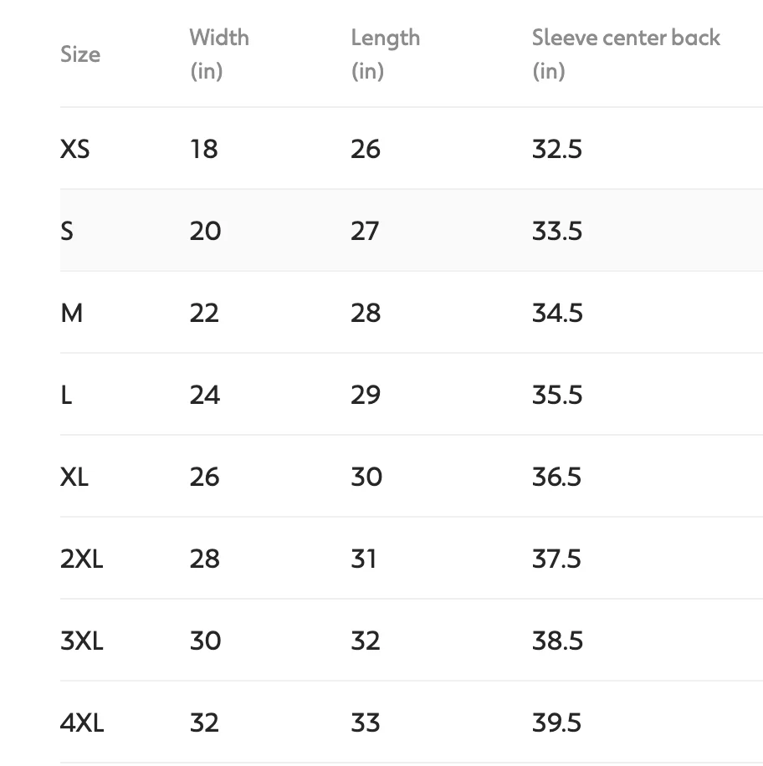
Task: Select the S size row label
Action: tap(67, 231)
